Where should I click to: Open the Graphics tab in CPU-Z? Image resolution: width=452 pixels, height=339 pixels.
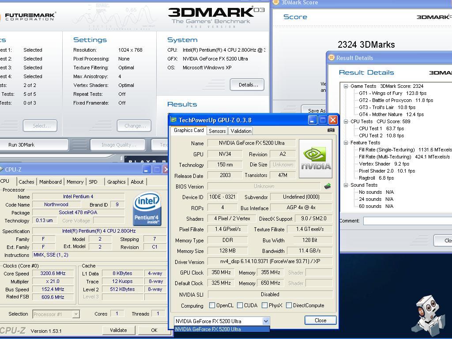click(116, 182)
